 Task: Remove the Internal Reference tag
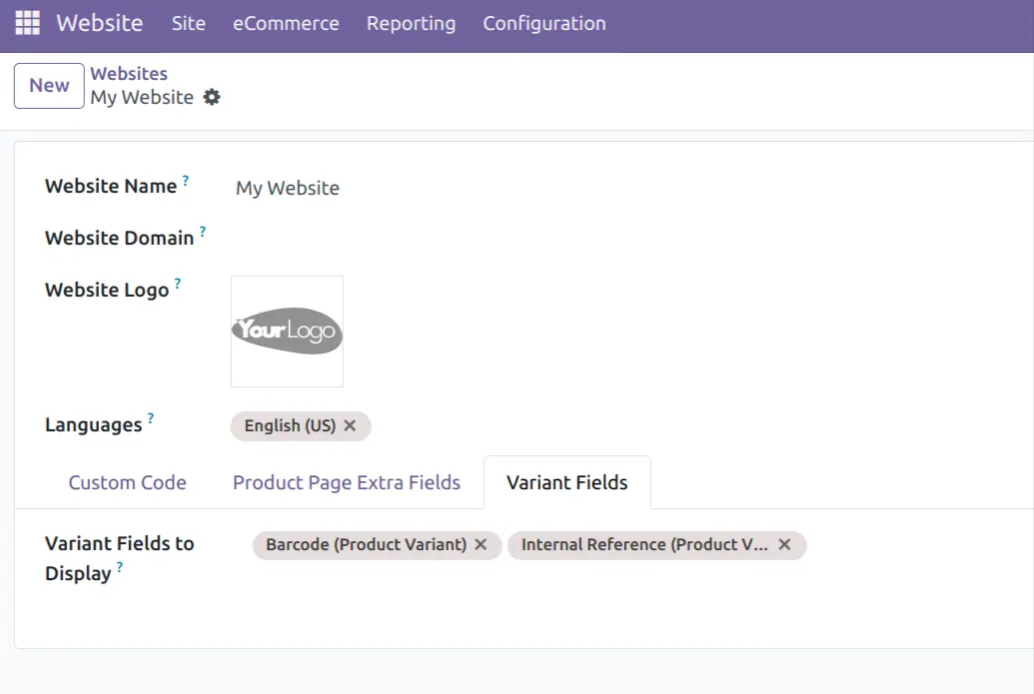coord(784,544)
